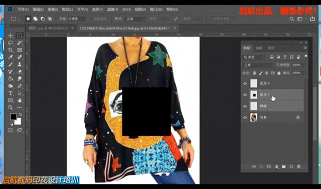321x189 pixels.
Task: Open the blend mode 正常 dropdown
Action: click(258, 65)
